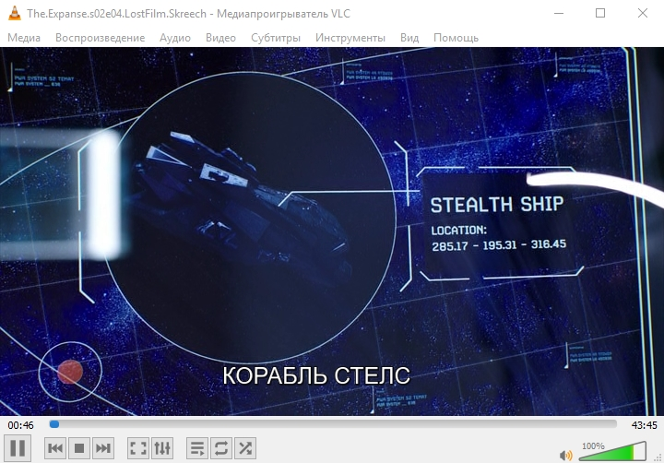The height and width of the screenshot is (463, 664).
Task: Open the Вид menu
Action: (409, 38)
